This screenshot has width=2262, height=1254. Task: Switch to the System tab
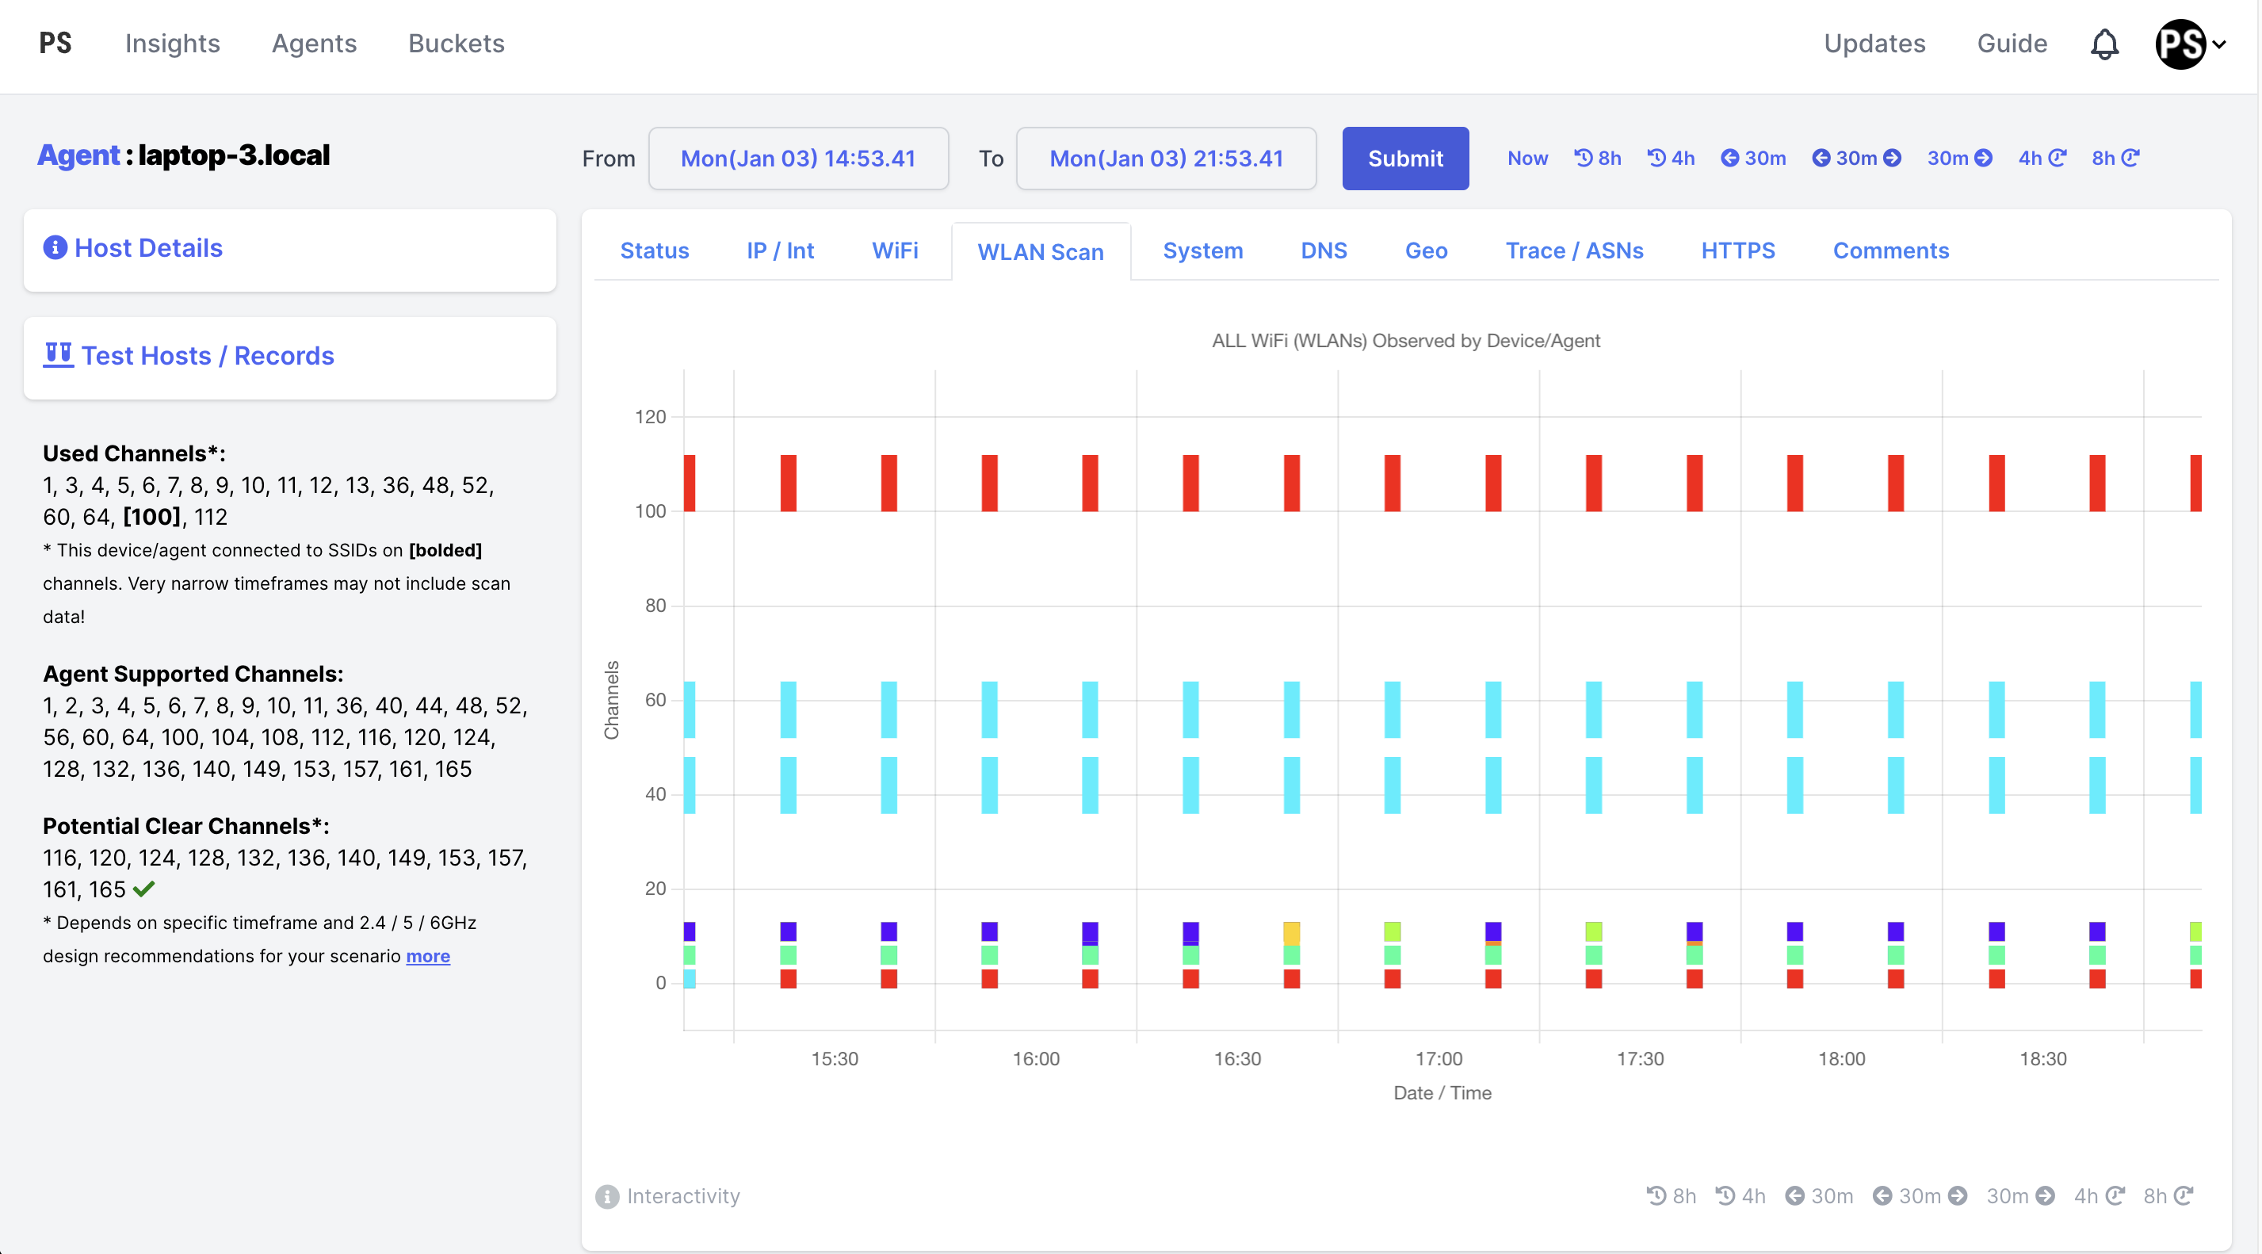point(1202,250)
